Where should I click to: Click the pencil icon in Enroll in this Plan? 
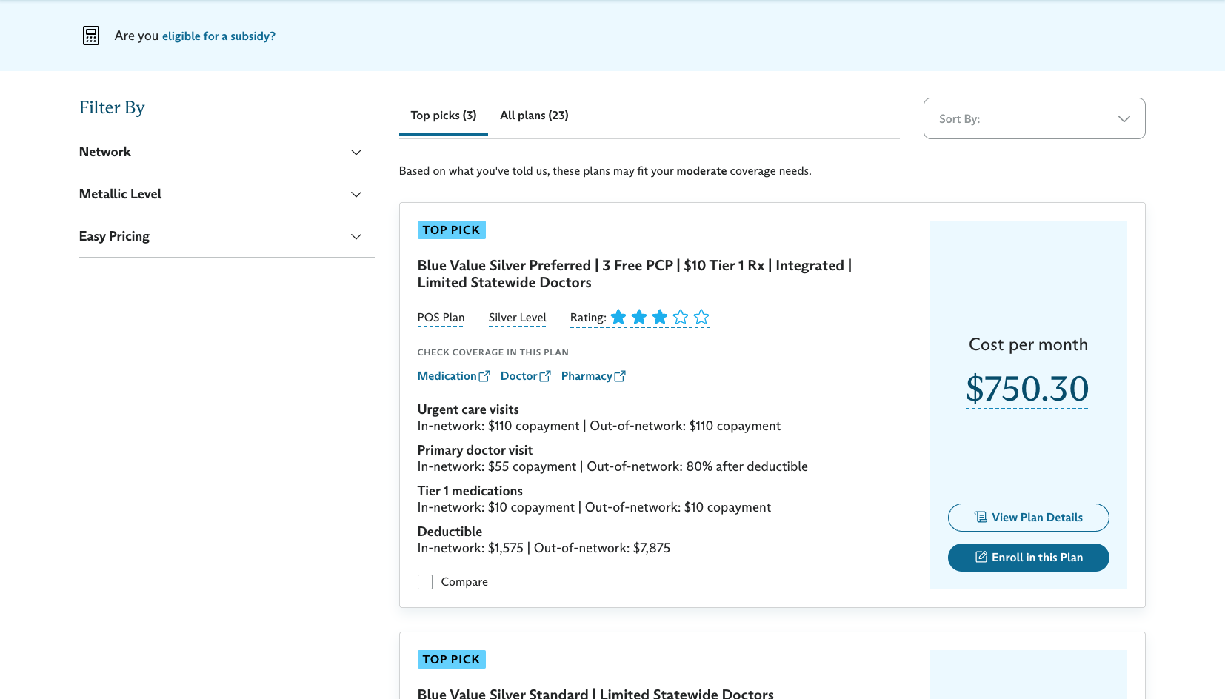tap(981, 557)
